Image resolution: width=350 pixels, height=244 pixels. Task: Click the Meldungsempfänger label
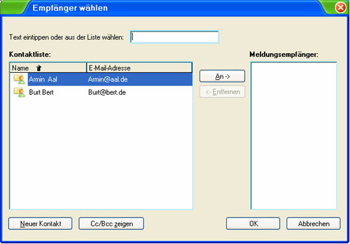284,54
